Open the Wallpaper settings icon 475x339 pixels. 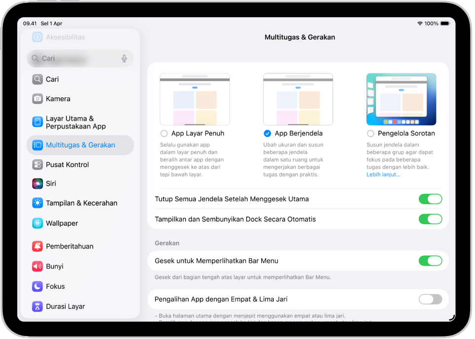38,223
